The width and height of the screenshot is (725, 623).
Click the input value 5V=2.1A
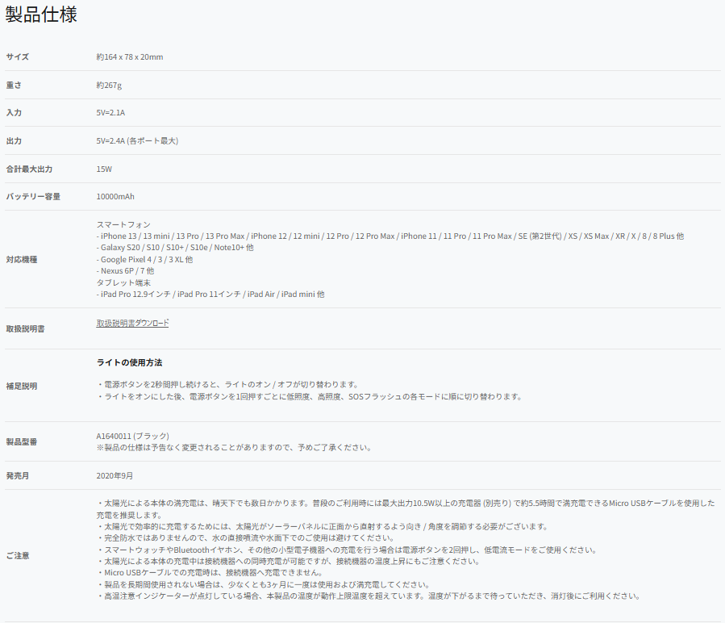110,112
